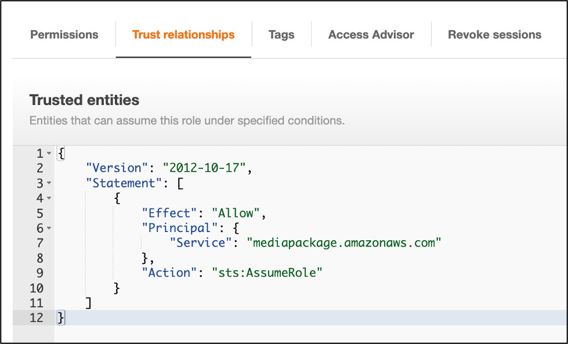
Task: Collapse the root object fold arrow on line 1
Action: click(49, 154)
